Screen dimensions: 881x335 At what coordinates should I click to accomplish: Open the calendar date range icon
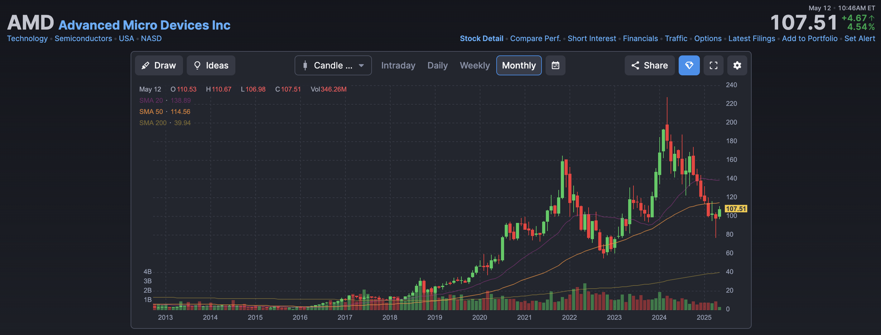pos(556,65)
